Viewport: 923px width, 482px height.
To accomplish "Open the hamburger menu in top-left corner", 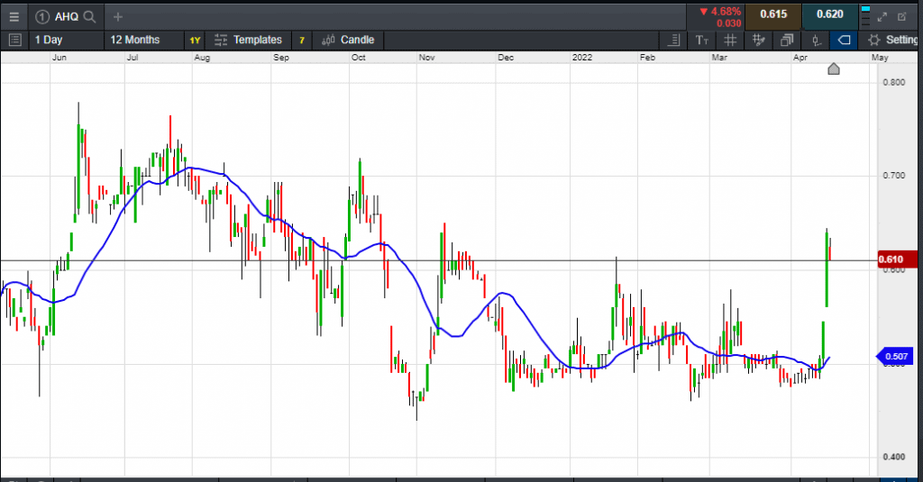I will [14, 16].
